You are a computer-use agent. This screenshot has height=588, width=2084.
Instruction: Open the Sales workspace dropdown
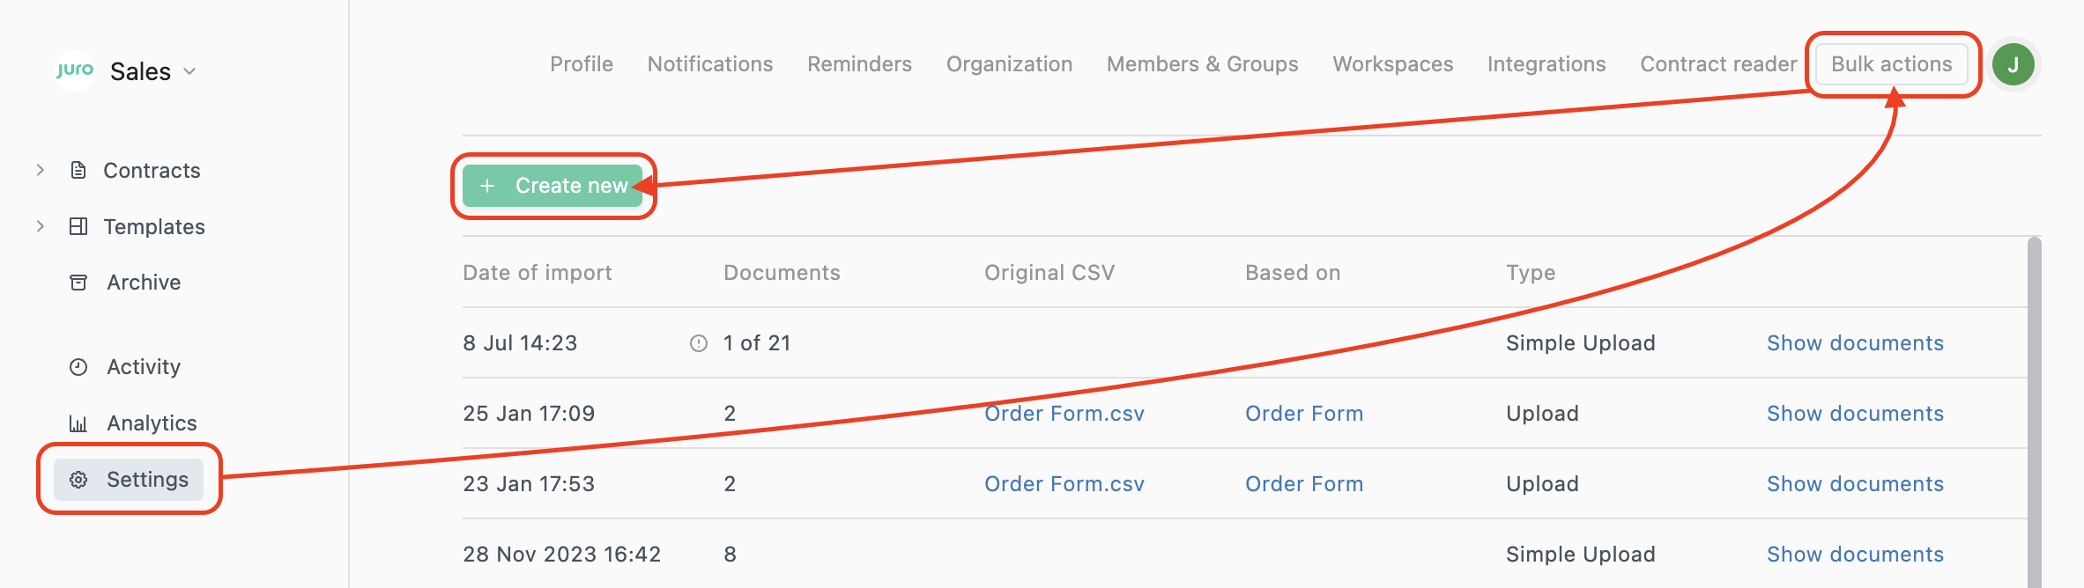click(189, 71)
